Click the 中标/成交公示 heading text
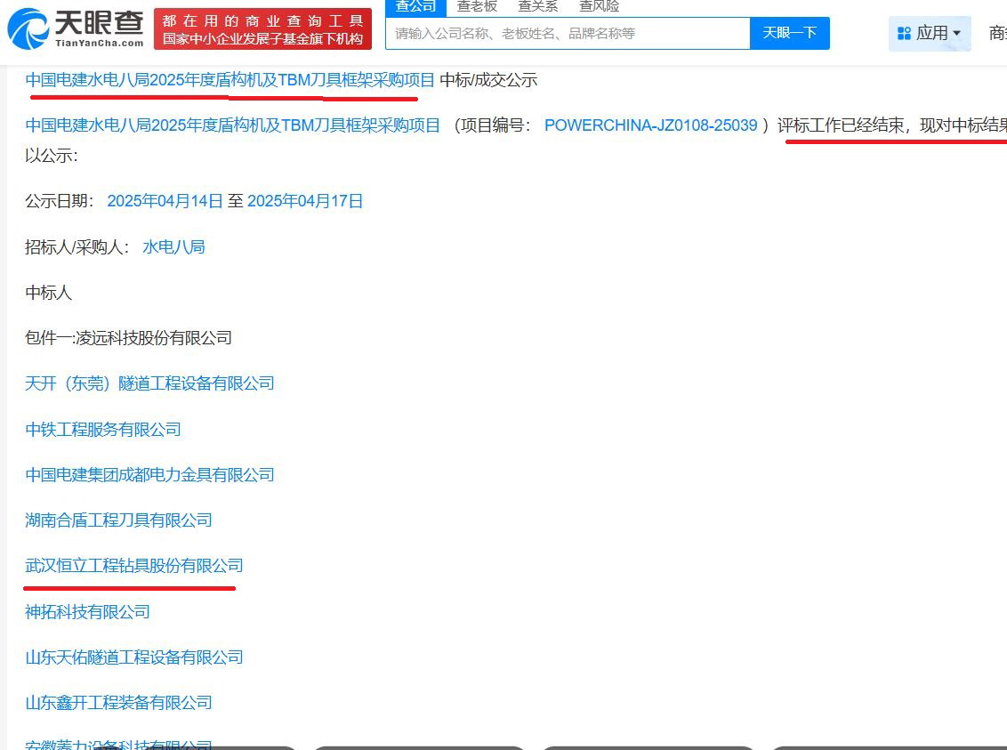The image size is (1007, 750). (x=488, y=80)
